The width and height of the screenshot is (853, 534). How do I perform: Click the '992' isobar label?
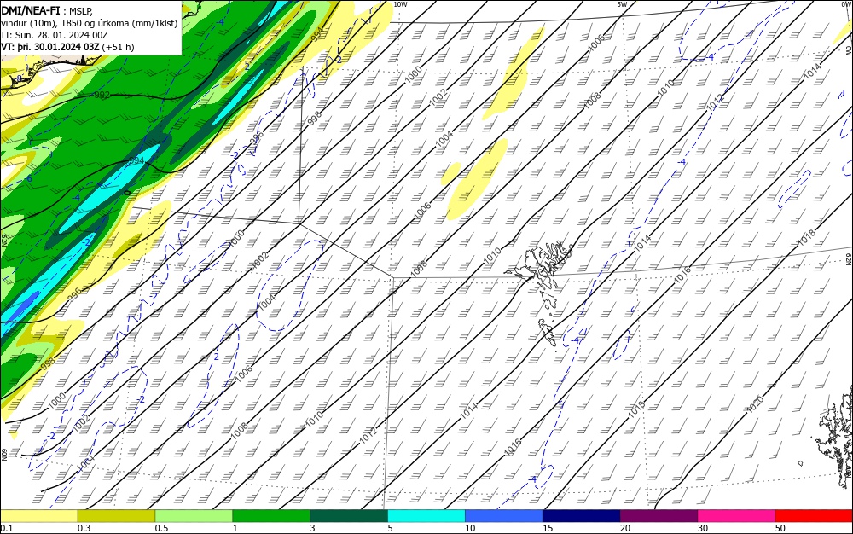tap(102, 96)
